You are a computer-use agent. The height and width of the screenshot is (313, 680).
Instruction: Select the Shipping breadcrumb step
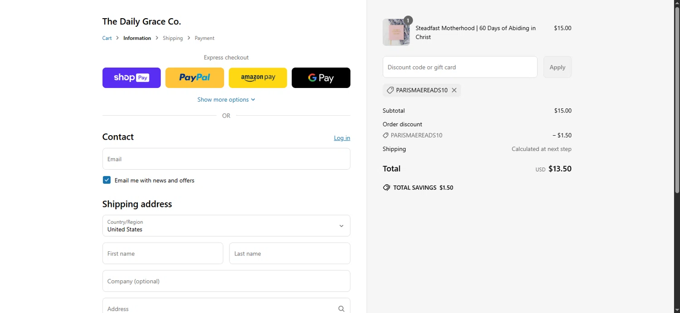pyautogui.click(x=173, y=38)
